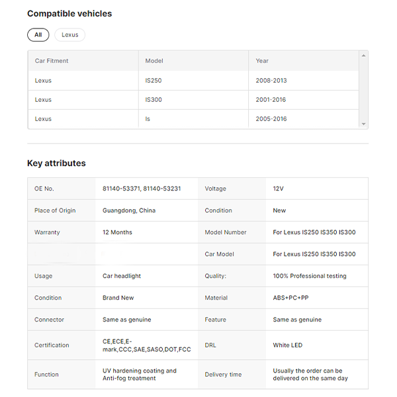The image size is (397, 397).
Task: Select the All vehicle filter pill
Action: click(38, 35)
